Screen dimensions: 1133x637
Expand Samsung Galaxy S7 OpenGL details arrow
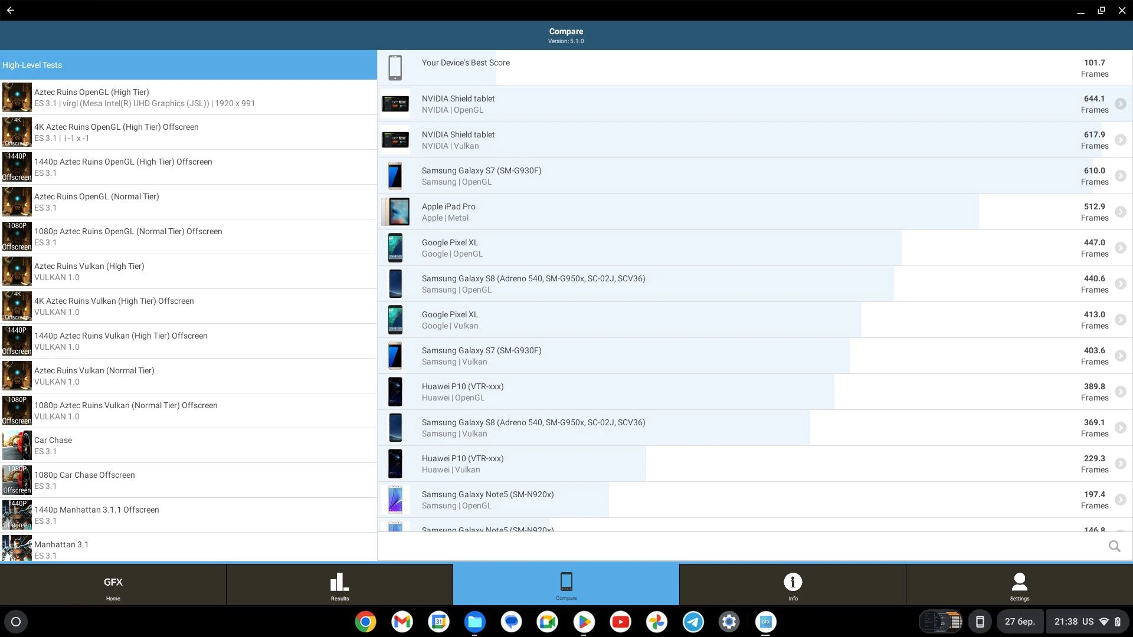coord(1120,176)
